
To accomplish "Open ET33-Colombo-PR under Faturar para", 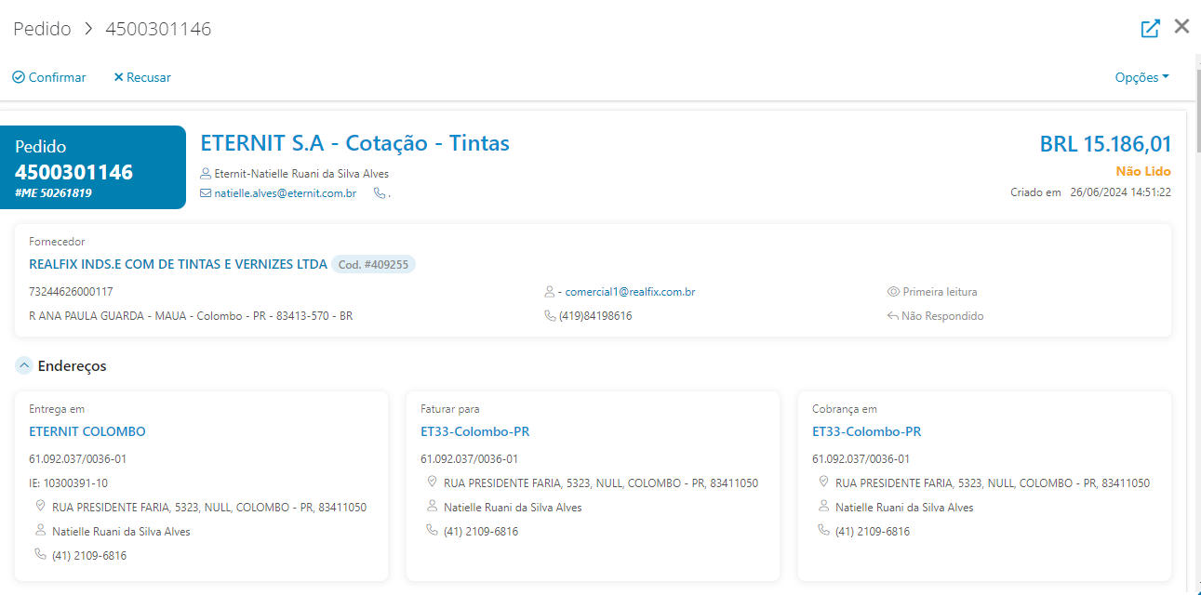I will [x=474, y=431].
